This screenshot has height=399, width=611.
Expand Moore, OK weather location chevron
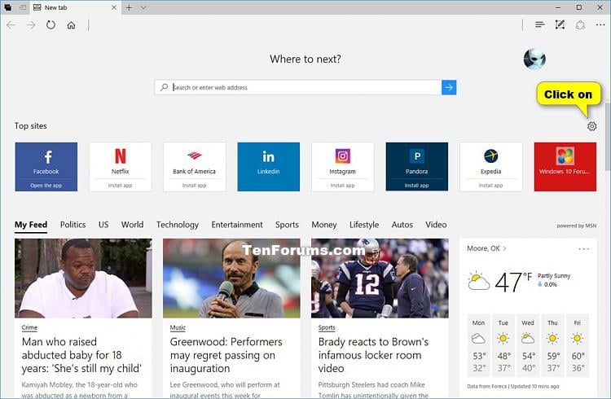(504, 248)
